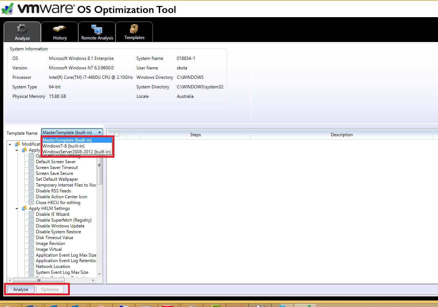
Task: Click tree vertical scrollbar down arrow
Action: pyautogui.click(x=100, y=274)
